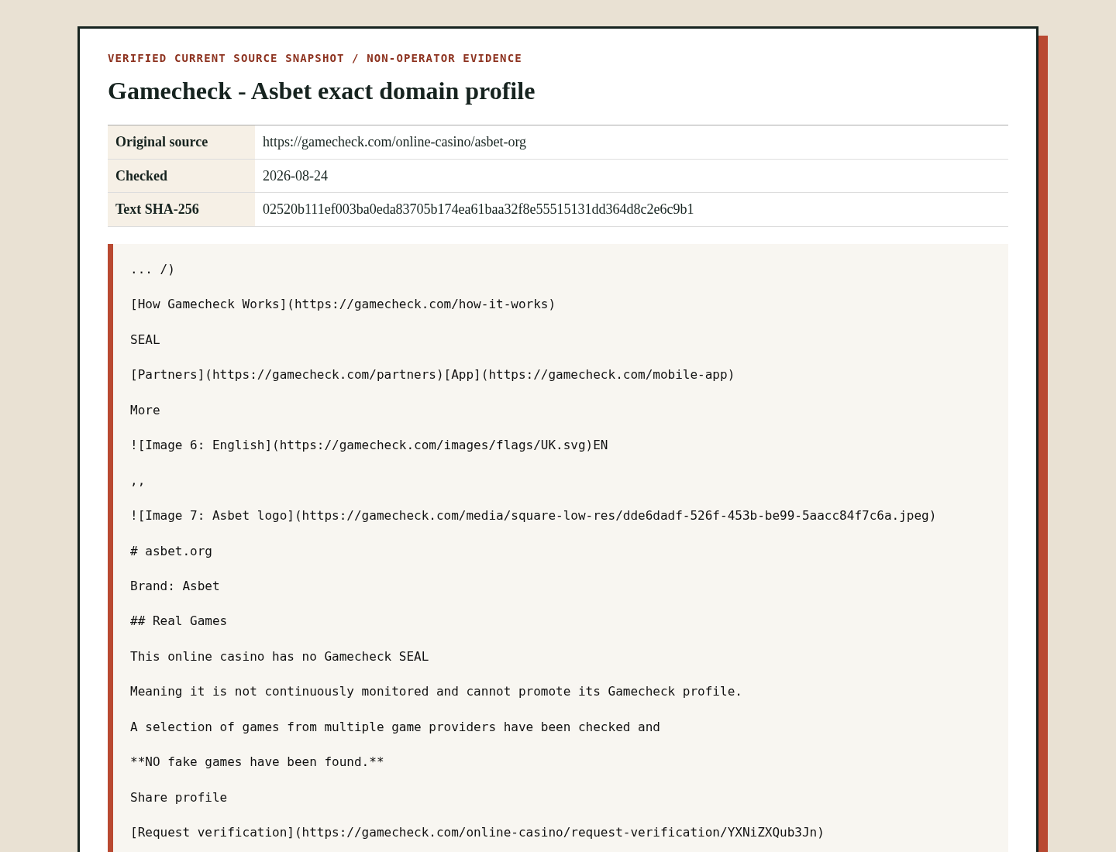Click the ## Real Games heading line
1116x852 pixels.
click(178, 621)
